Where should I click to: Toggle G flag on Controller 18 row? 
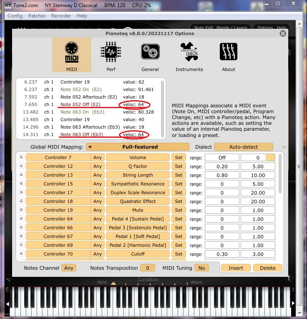(21, 201)
